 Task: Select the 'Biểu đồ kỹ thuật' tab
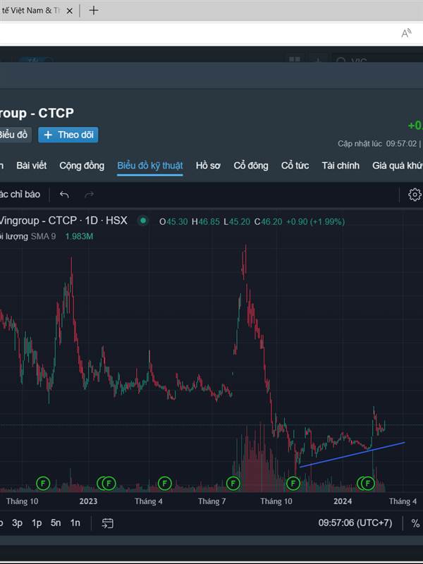(150, 166)
